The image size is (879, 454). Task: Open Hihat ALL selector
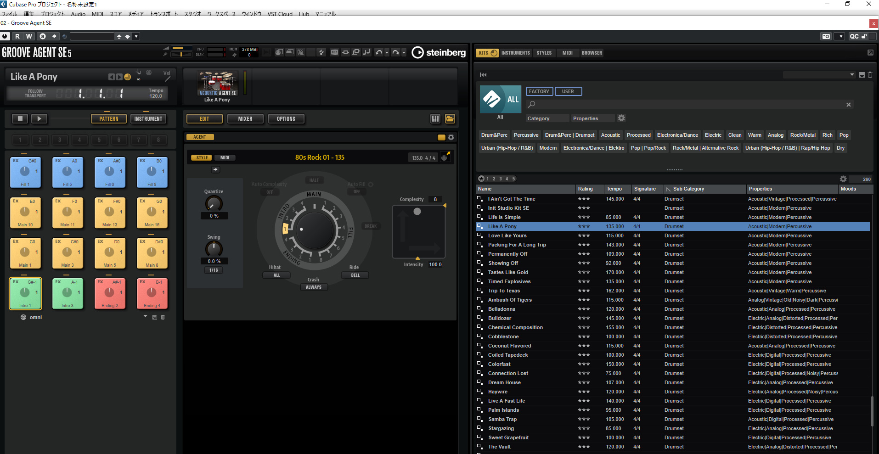pos(276,275)
